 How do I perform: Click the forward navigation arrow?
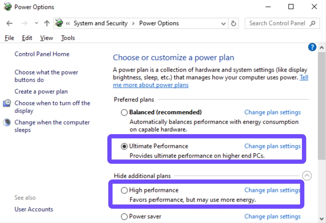24,24
